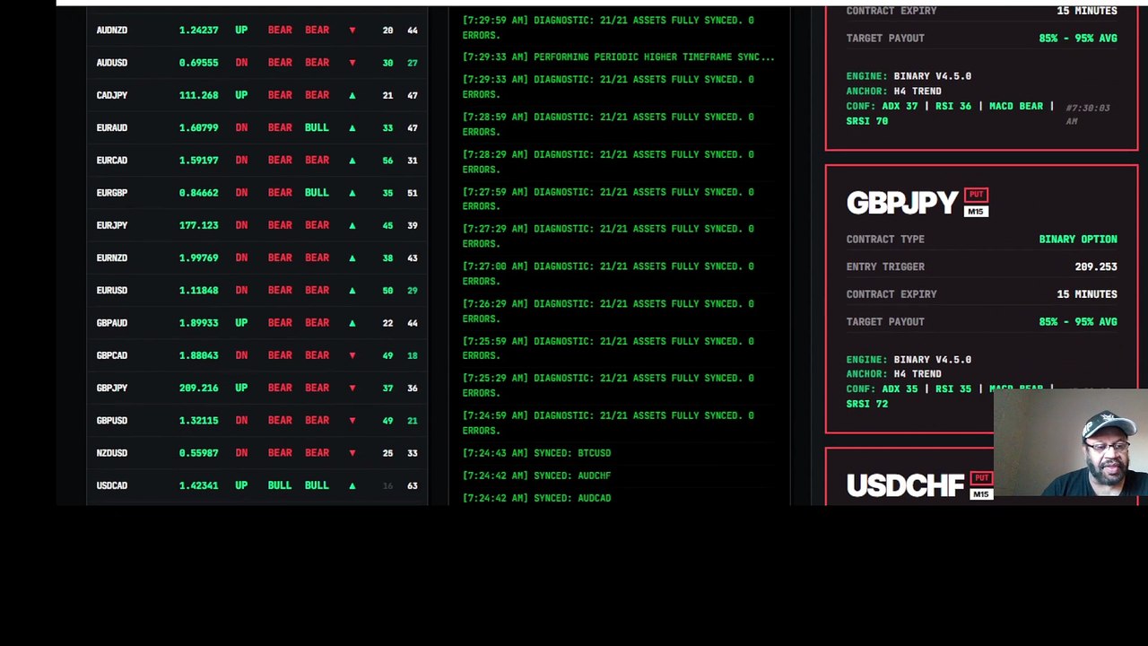This screenshot has width=1148, height=646.
Task: Click the PUT badge on the GBPJPY card
Action: tap(976, 195)
